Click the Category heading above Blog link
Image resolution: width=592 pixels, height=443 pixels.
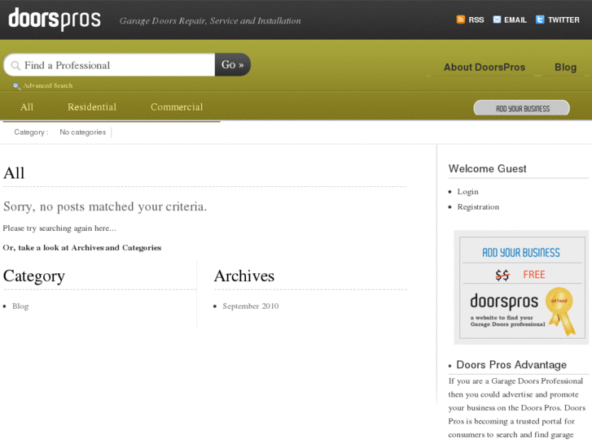pos(34,276)
